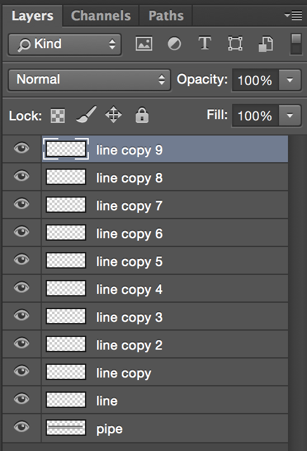Filter for shape layers icon
The height and width of the screenshot is (451, 307).
pyautogui.click(x=235, y=44)
